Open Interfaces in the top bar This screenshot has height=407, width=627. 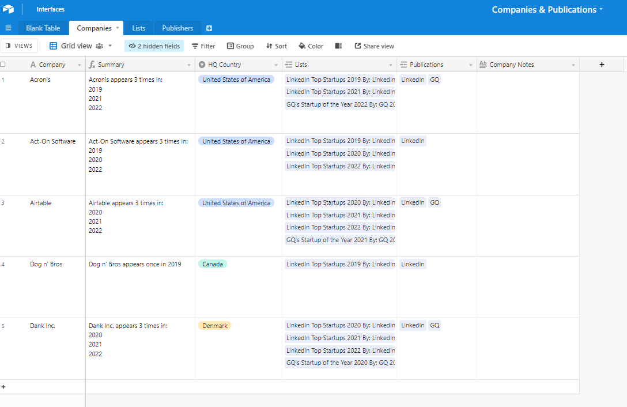click(x=50, y=9)
